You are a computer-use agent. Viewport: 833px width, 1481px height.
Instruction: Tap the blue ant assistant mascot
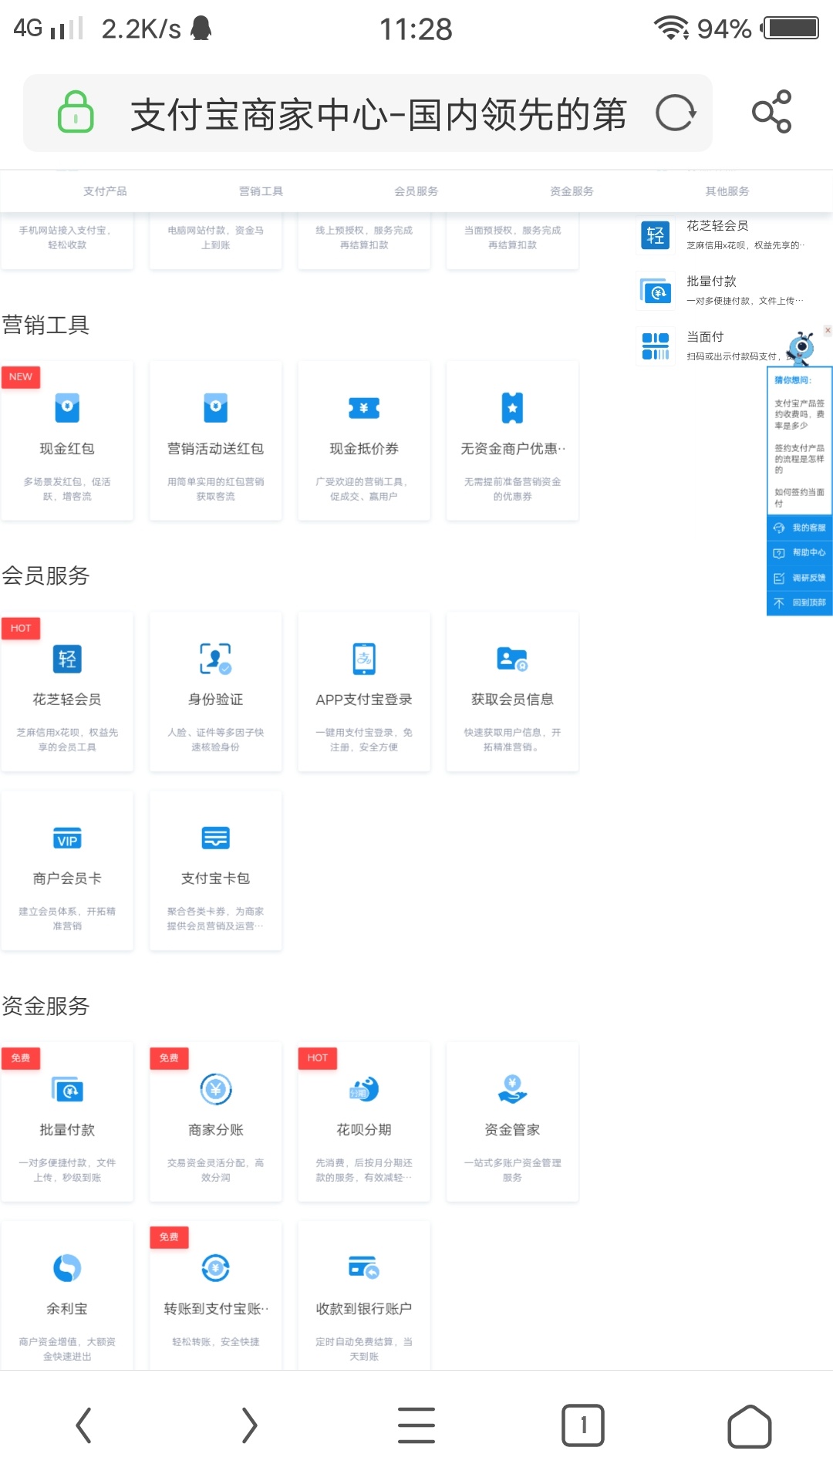tap(801, 348)
